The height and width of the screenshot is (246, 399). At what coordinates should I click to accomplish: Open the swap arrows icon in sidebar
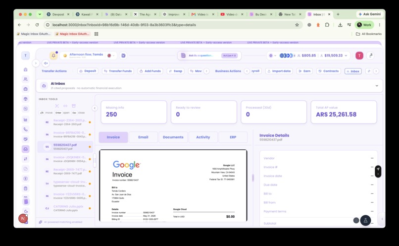[25, 159]
